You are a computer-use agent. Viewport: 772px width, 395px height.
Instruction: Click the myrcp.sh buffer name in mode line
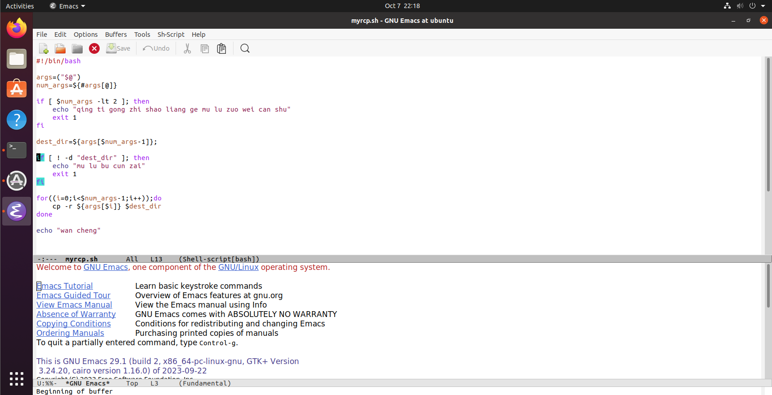click(x=81, y=259)
